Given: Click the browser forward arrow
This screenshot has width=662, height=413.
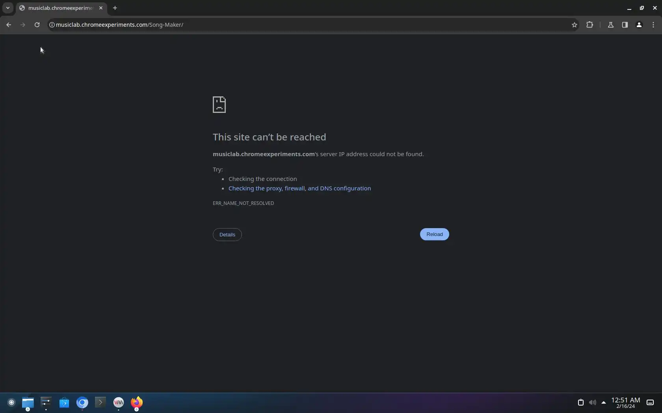Looking at the screenshot, I should coord(23,25).
